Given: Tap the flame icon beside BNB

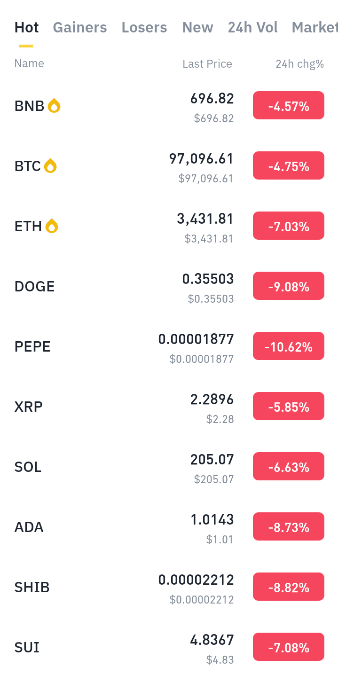Looking at the screenshot, I should (x=54, y=106).
